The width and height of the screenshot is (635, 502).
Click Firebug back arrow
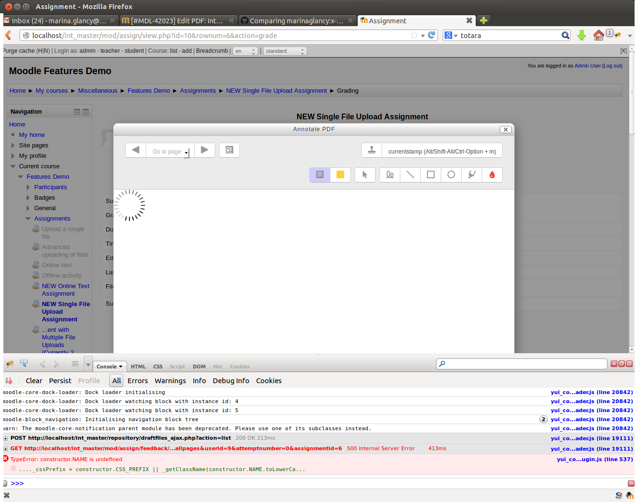click(x=42, y=364)
